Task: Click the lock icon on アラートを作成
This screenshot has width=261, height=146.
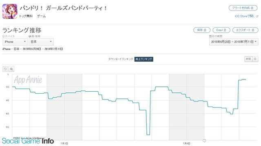Action: click(252, 8)
